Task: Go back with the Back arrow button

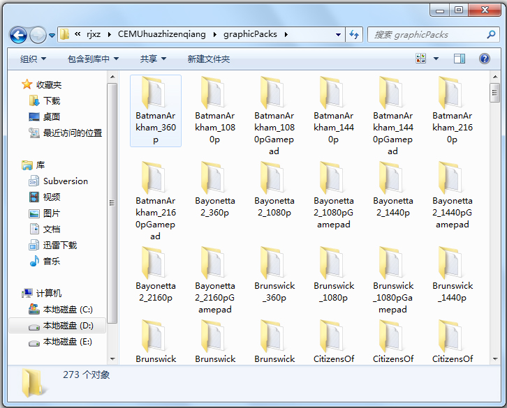Action: (18, 35)
